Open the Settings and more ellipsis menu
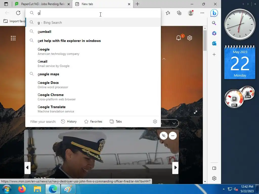 click(x=202, y=13)
